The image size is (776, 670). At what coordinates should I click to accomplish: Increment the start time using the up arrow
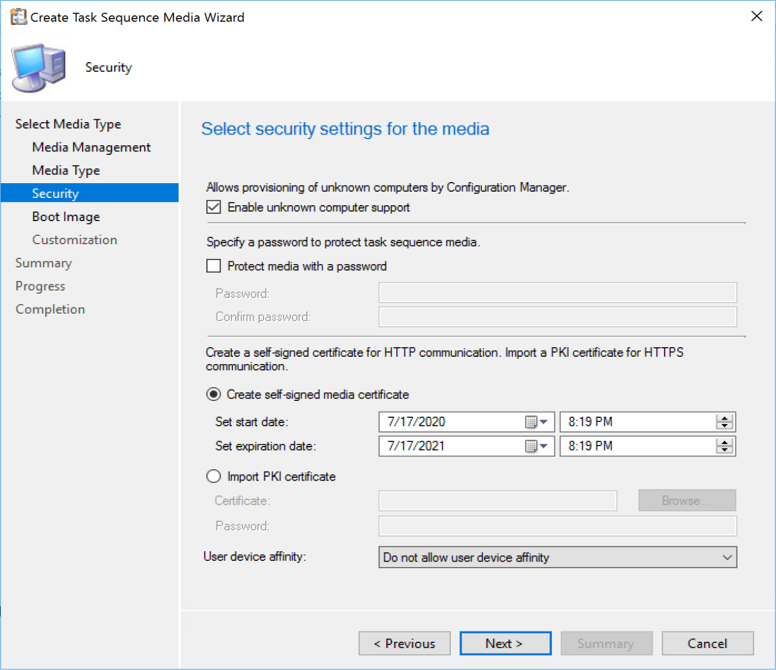tap(724, 417)
